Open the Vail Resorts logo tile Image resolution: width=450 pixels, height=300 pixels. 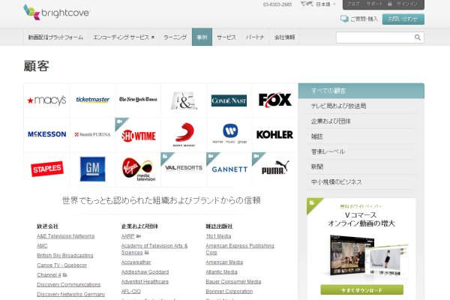[x=184, y=169]
